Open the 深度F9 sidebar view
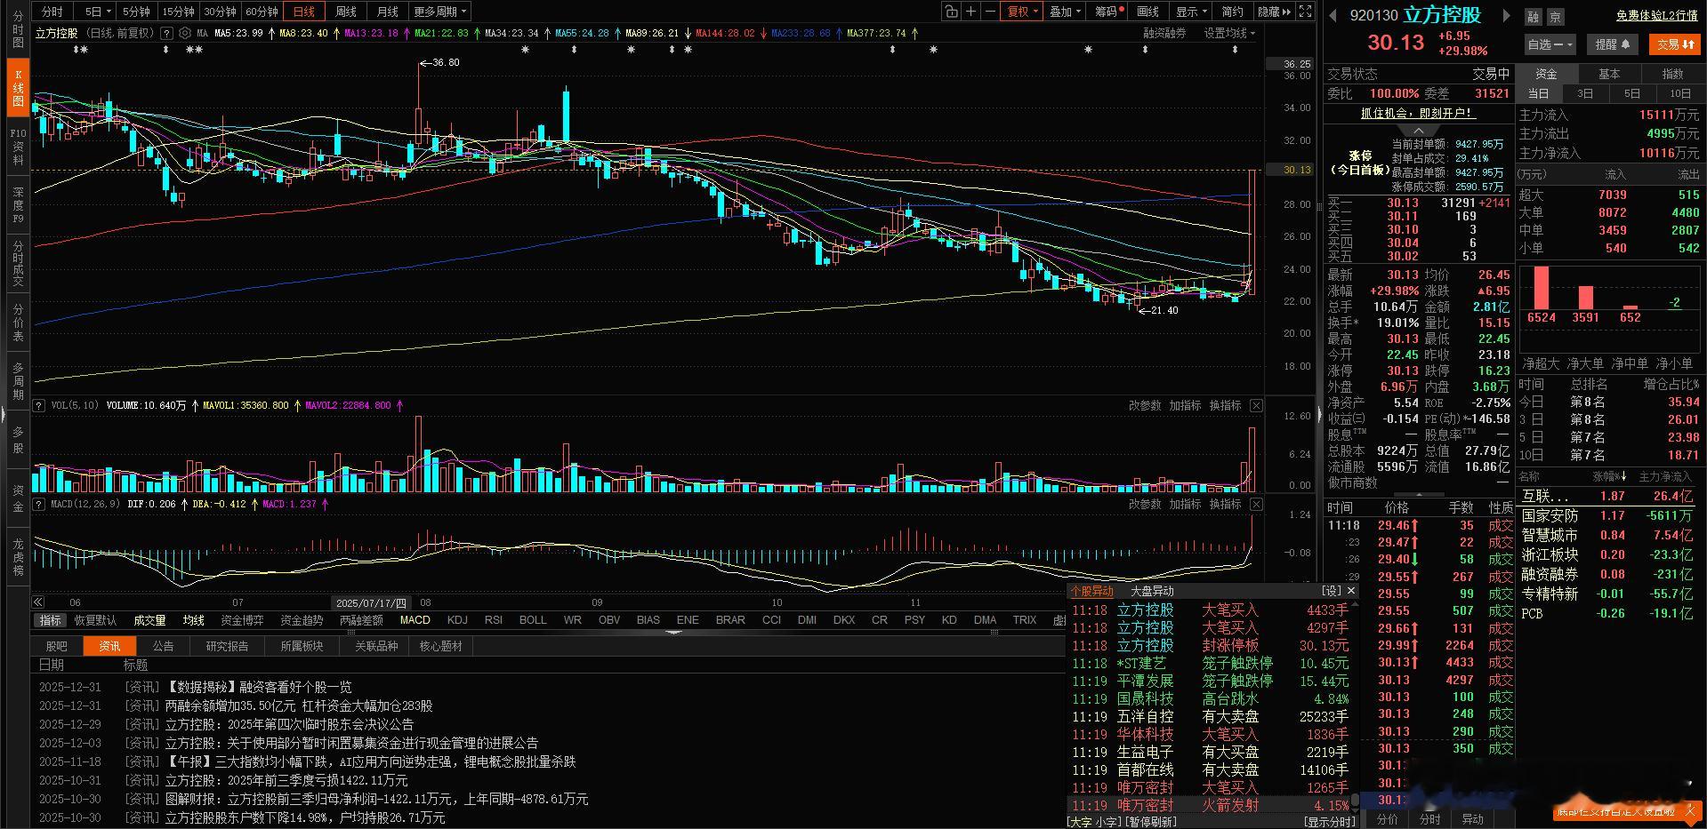 click(x=18, y=204)
